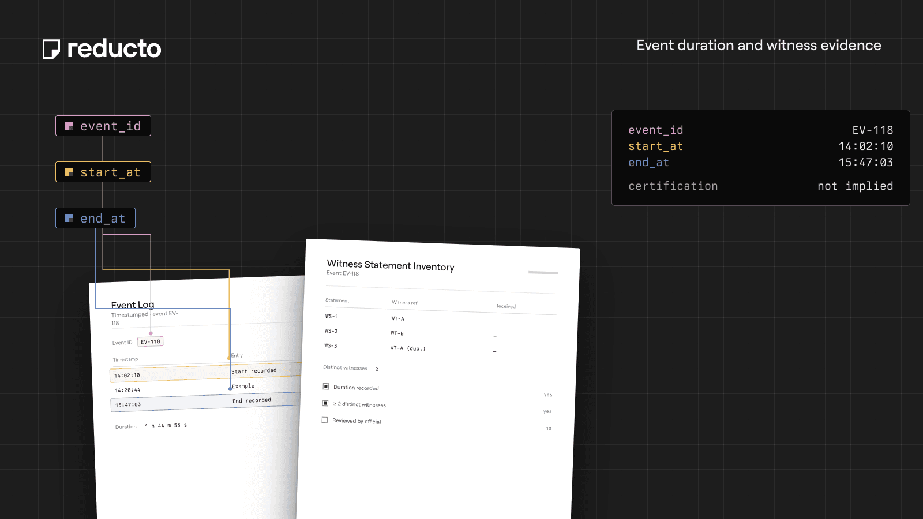Screen dimensions: 923x519
Task: Click the 'not implied' certification value
Action: coord(856,186)
